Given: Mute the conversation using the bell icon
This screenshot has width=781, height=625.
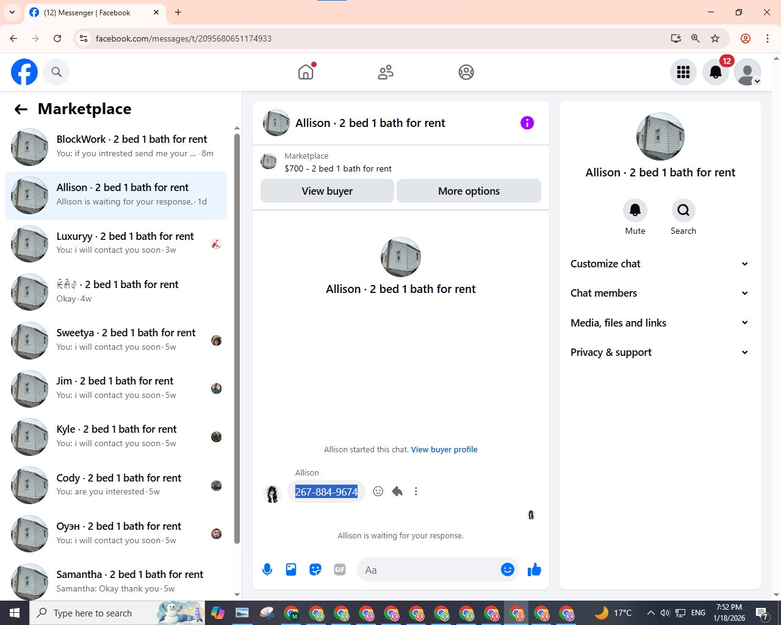Looking at the screenshot, I should (635, 211).
